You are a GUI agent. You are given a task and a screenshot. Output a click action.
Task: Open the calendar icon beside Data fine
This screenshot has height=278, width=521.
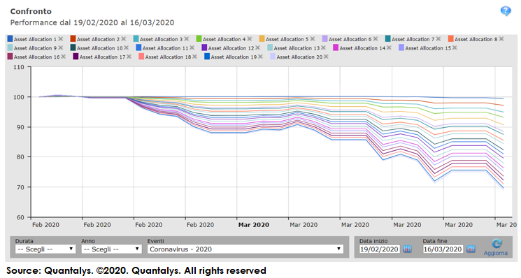(471, 249)
